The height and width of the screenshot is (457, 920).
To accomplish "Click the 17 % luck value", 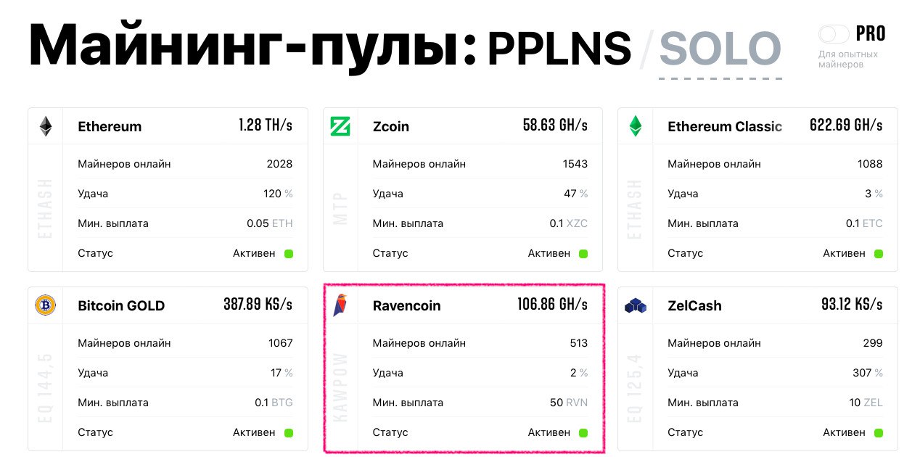I will [282, 373].
